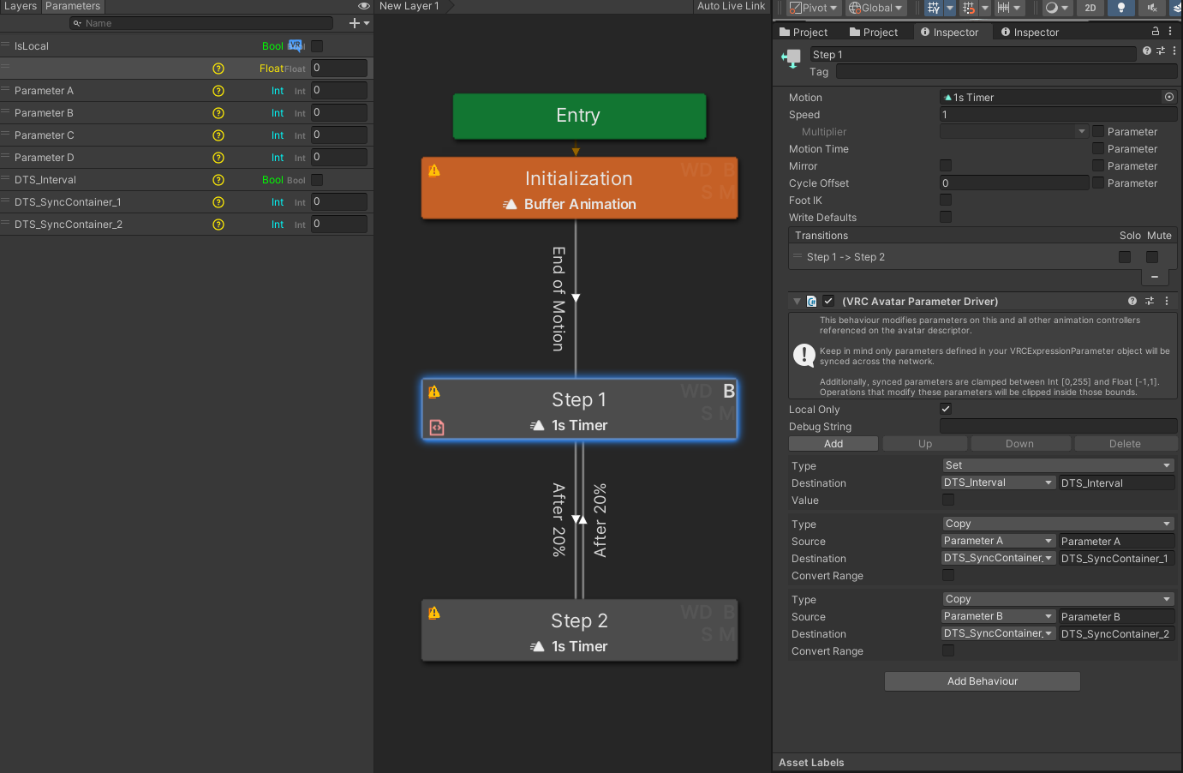
Task: Open the Set type dropdown
Action: [x=1058, y=465]
